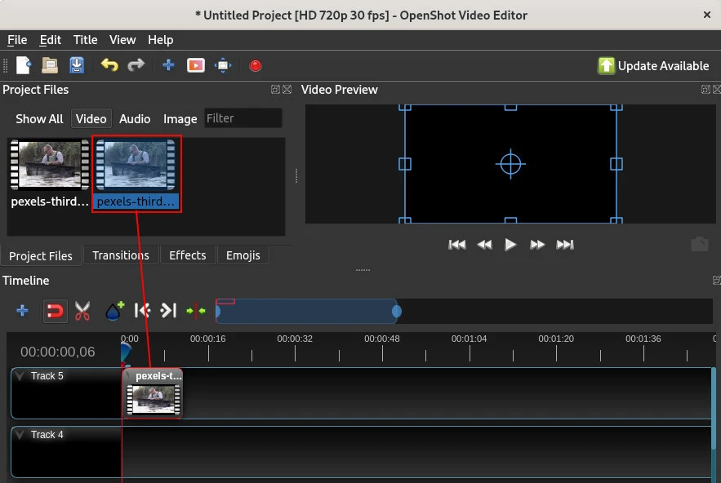The width and height of the screenshot is (721, 483).
Task: Click the New Project toolbar icon
Action: coord(24,65)
